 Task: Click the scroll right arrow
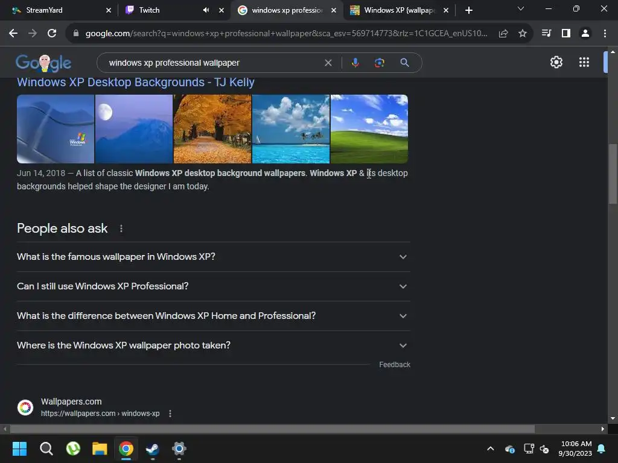pyautogui.click(x=603, y=429)
